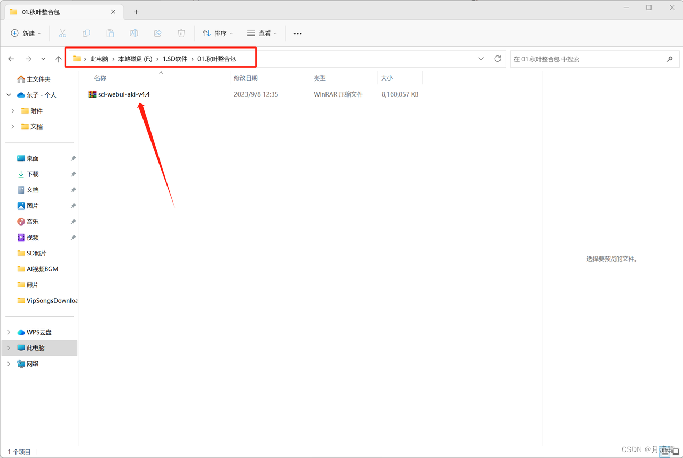Expand address bar history dropdown
683x458 pixels.
point(481,59)
